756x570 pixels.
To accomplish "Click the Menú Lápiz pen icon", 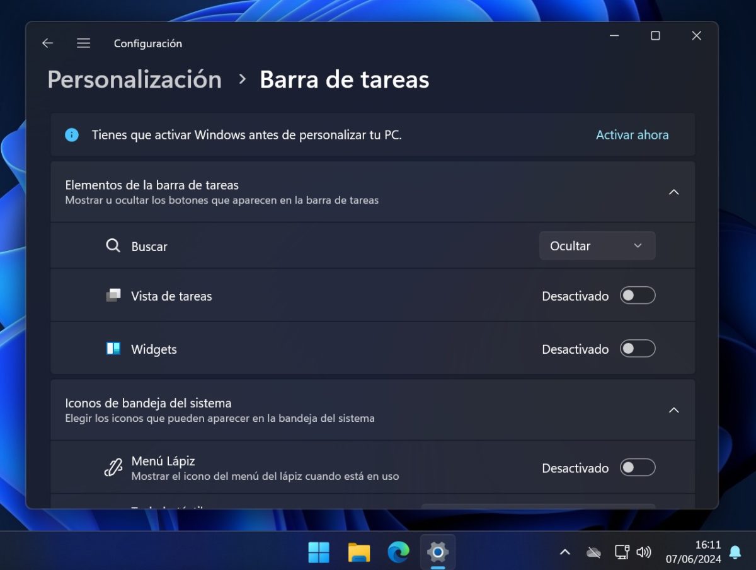I will pyautogui.click(x=113, y=468).
